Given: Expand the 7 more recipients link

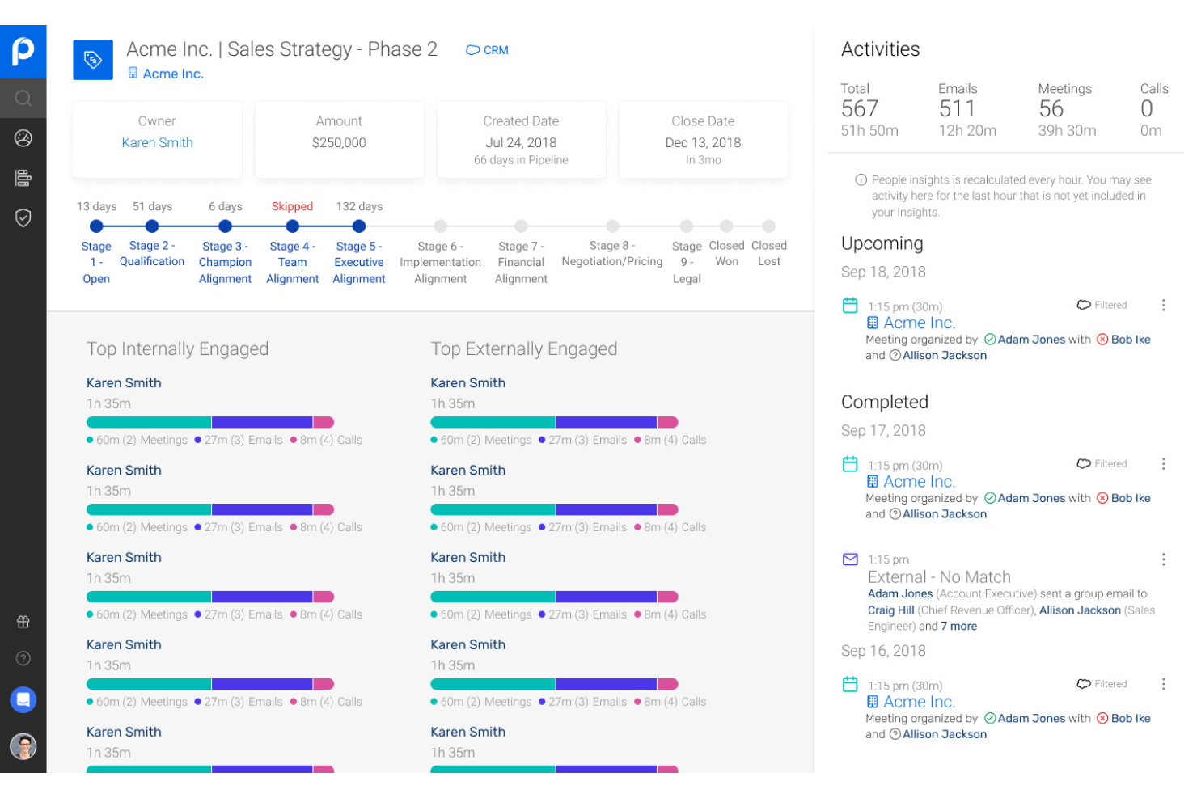Looking at the screenshot, I should coord(958,626).
